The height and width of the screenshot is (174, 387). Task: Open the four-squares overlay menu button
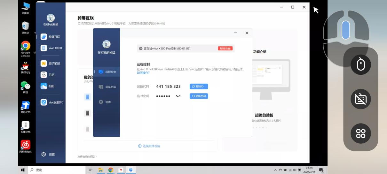pos(361,133)
